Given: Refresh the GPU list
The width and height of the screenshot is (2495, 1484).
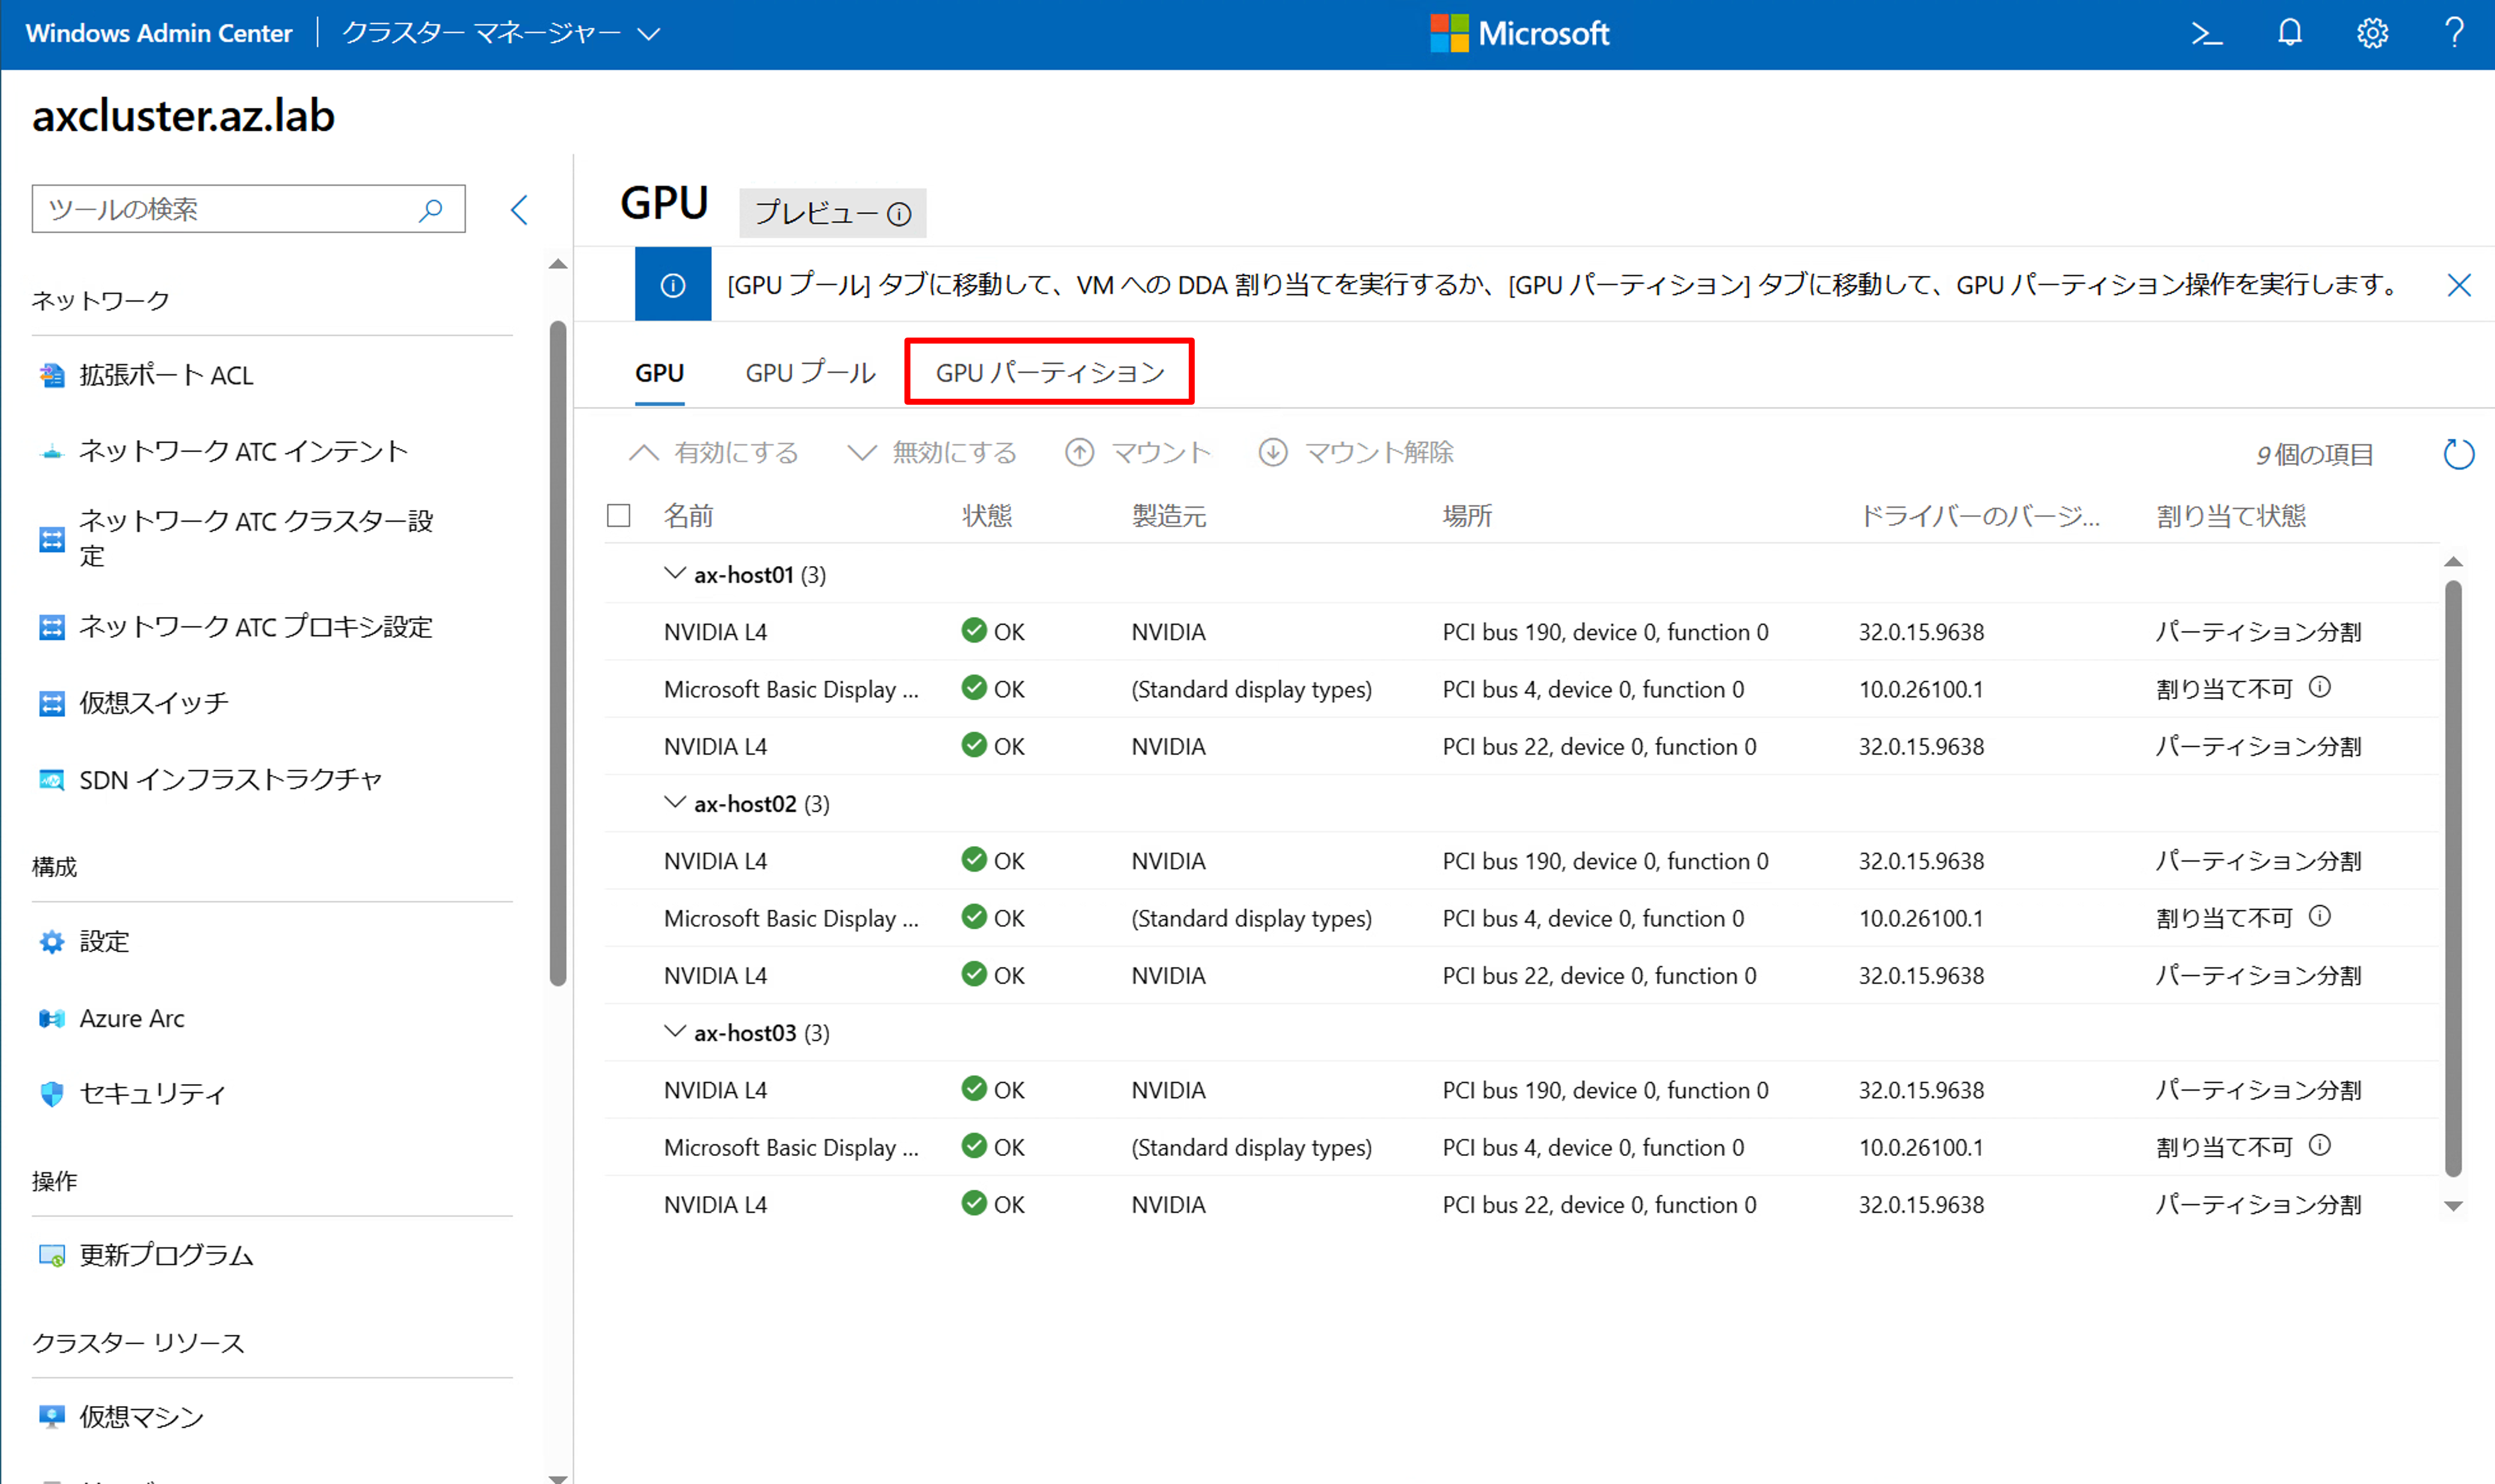Looking at the screenshot, I should 2459,454.
